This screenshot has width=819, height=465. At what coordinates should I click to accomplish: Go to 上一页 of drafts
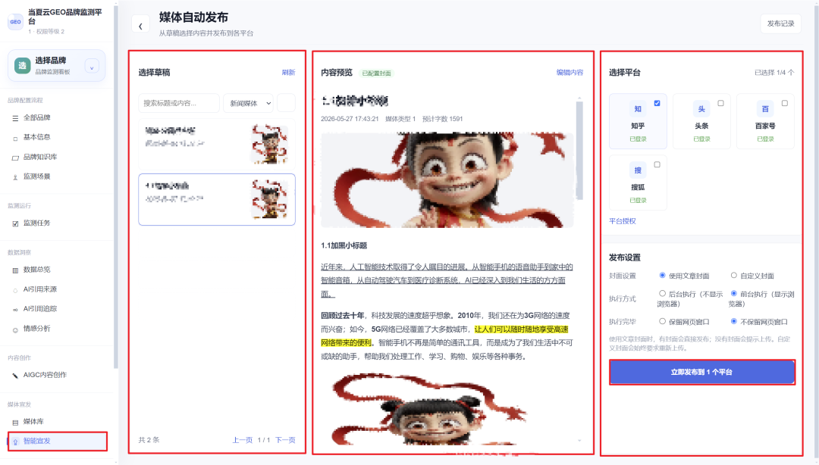click(x=243, y=440)
